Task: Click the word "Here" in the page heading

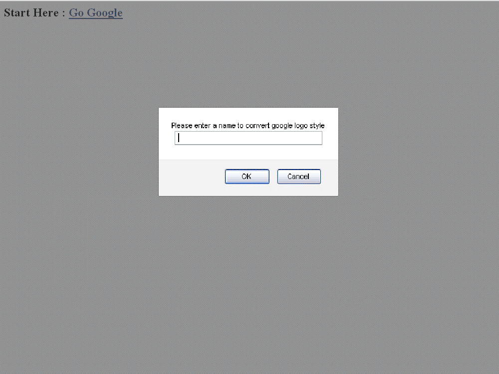Action: tap(46, 13)
